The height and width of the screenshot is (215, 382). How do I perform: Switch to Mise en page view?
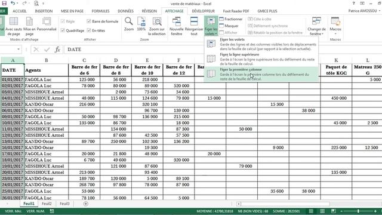[29, 26]
